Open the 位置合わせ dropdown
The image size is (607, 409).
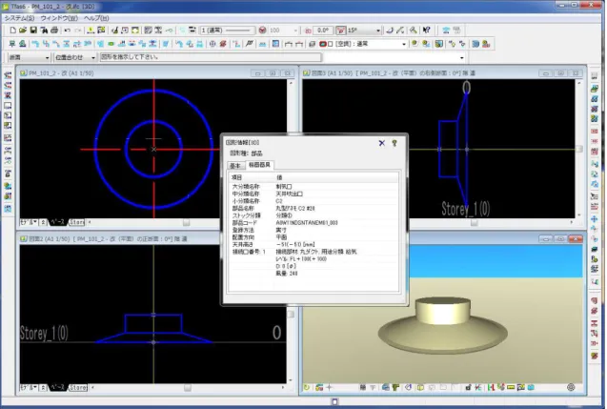pyautogui.click(x=93, y=57)
